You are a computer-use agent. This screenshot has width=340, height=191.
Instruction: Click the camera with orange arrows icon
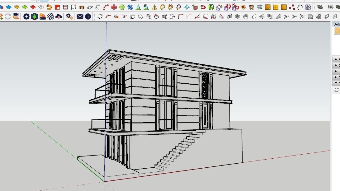click(x=16, y=16)
